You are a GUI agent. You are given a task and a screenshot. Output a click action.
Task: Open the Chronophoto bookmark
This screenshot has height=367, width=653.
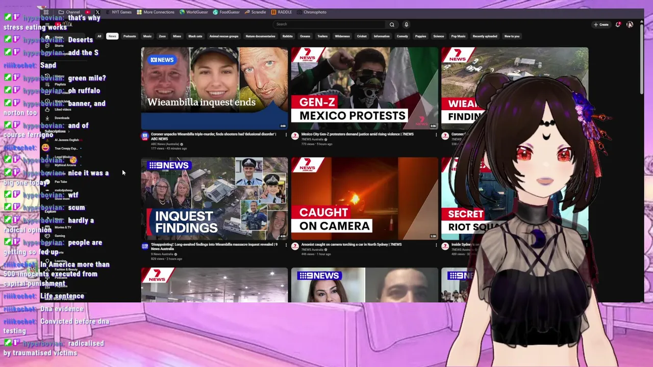click(x=312, y=12)
